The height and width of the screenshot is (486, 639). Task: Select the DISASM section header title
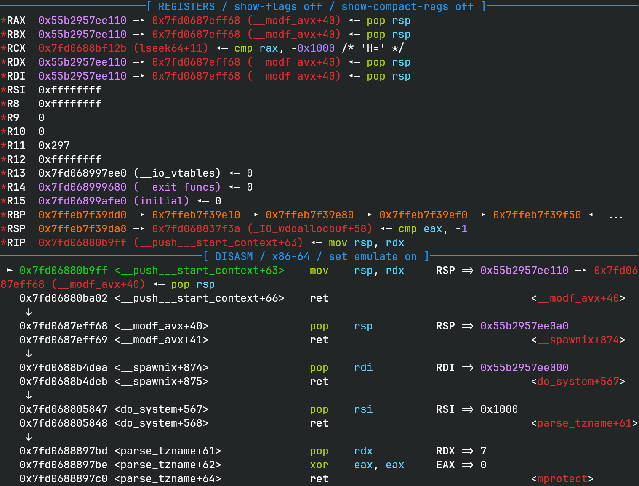pyautogui.click(x=234, y=257)
